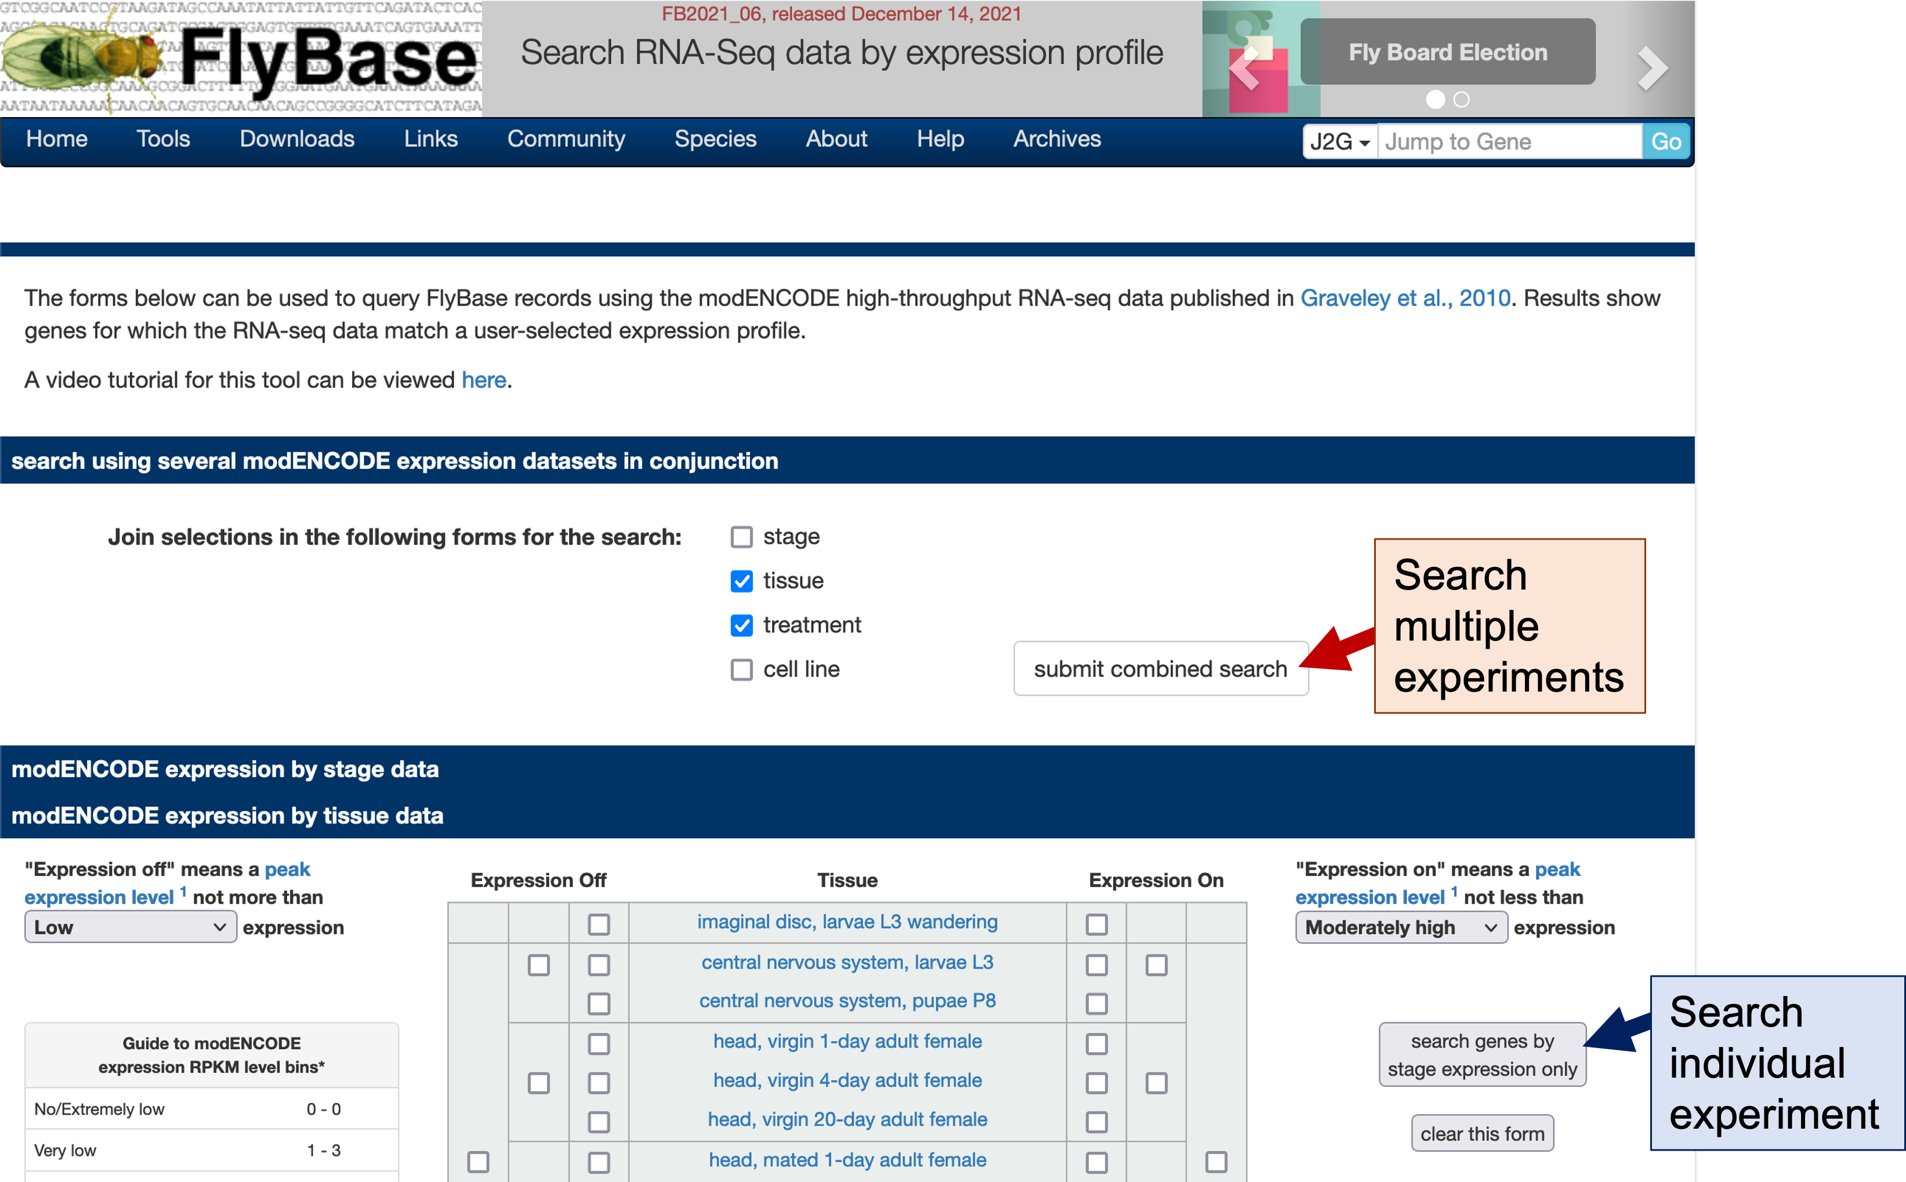
Task: Focus the Jump to Gene field
Action: [1509, 141]
